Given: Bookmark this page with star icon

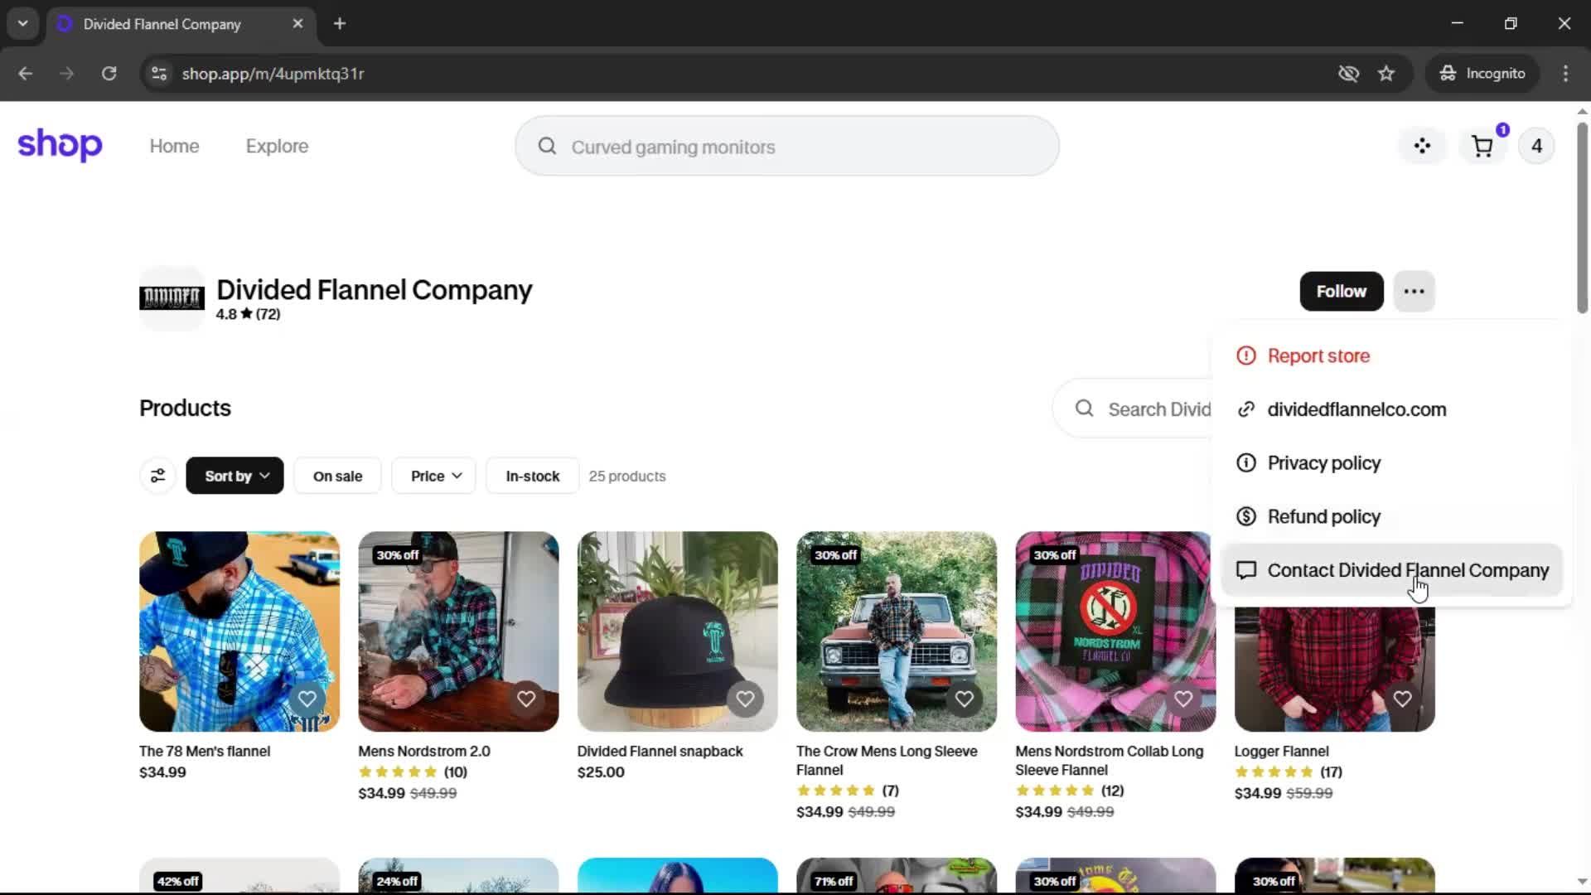Looking at the screenshot, I should 1385,74.
